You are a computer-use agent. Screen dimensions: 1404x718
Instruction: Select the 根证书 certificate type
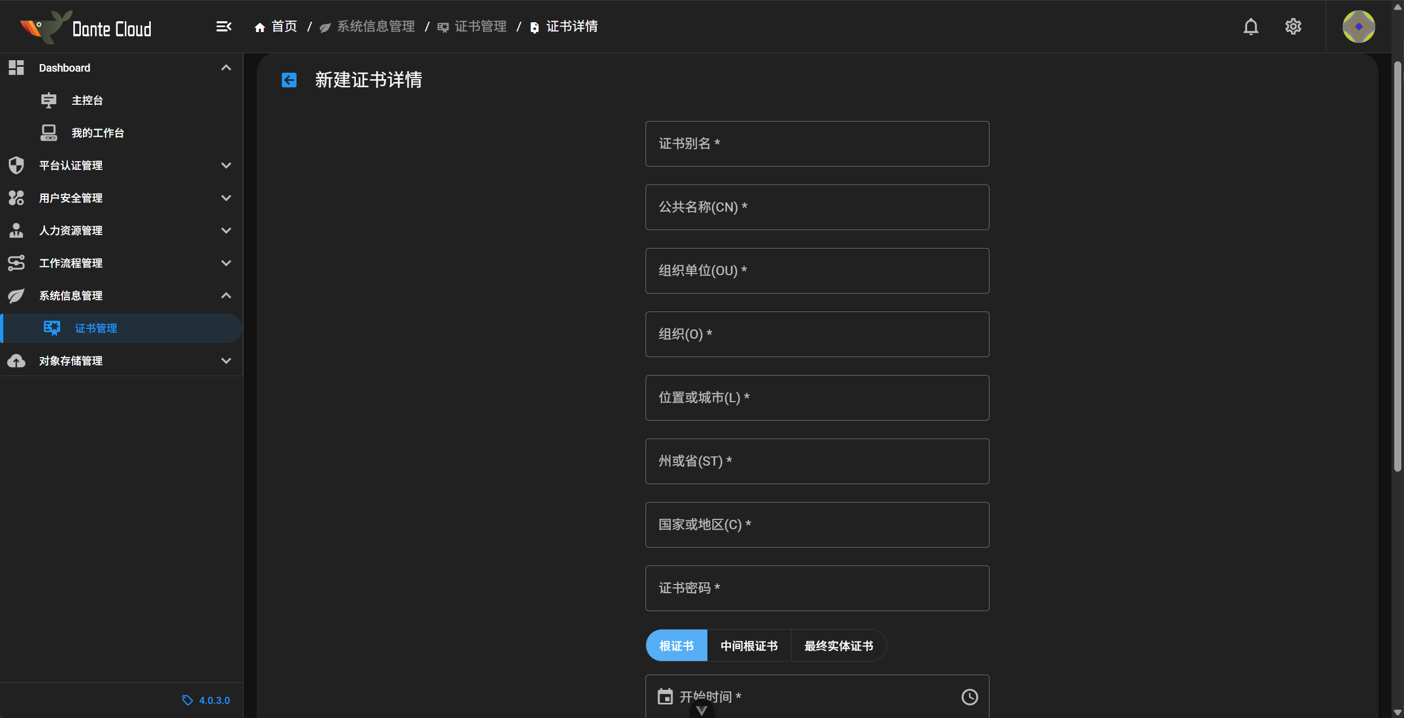(676, 645)
